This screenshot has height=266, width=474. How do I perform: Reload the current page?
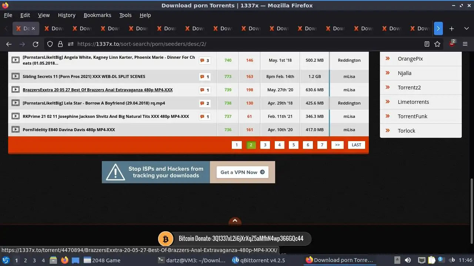click(x=36, y=44)
